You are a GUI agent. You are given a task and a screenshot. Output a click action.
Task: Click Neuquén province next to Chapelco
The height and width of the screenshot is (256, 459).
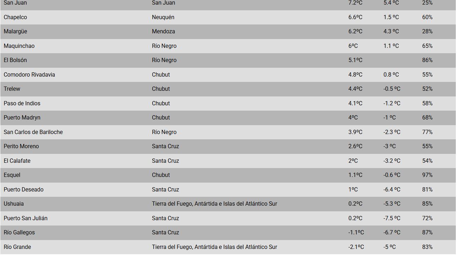163,17
